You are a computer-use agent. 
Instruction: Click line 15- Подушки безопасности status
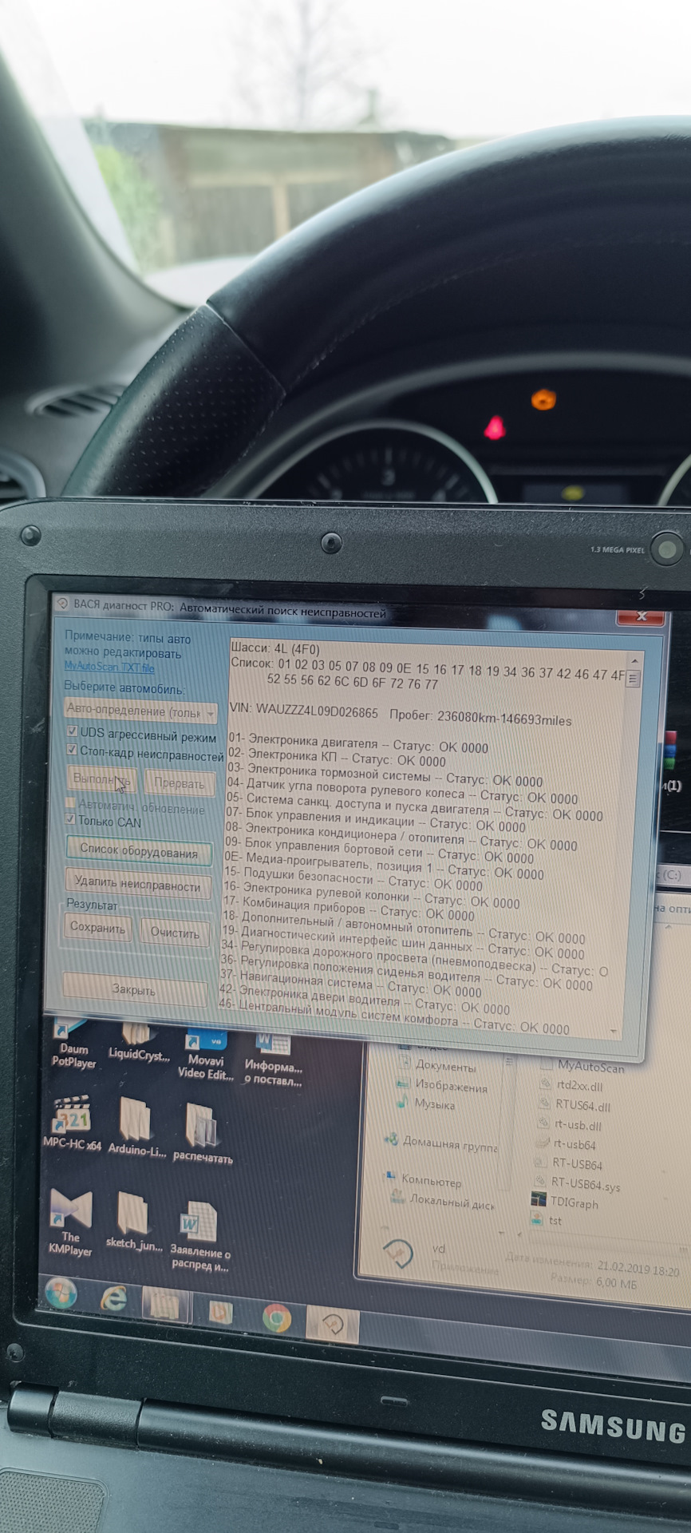[x=353, y=877]
